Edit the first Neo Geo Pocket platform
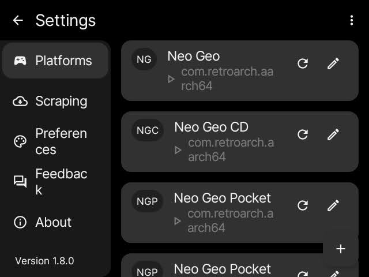This screenshot has height=277, width=369. [333, 205]
